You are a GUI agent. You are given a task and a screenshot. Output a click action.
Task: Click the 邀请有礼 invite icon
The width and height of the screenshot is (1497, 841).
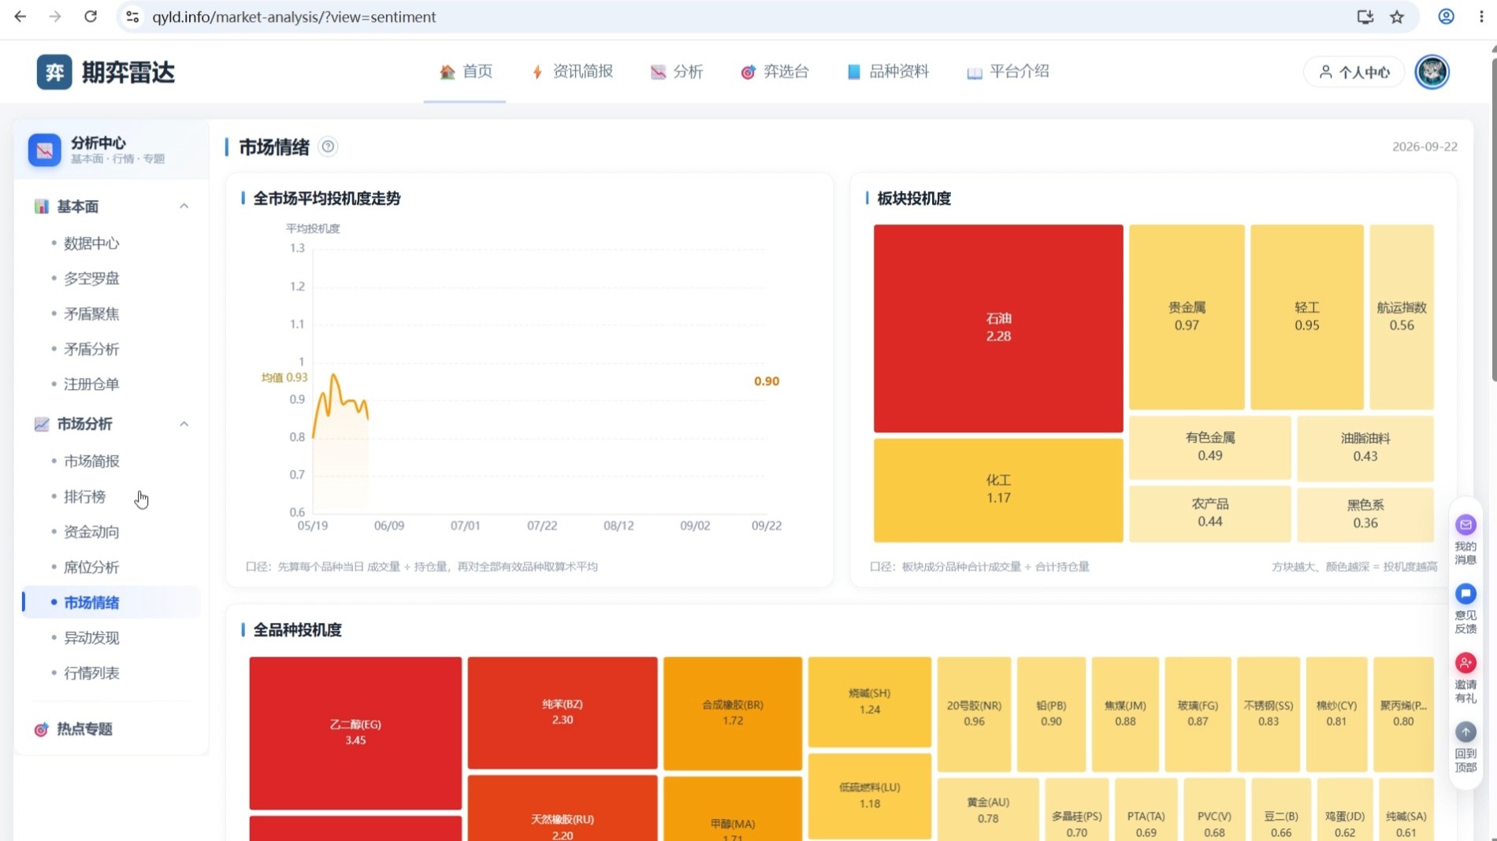pos(1465,663)
